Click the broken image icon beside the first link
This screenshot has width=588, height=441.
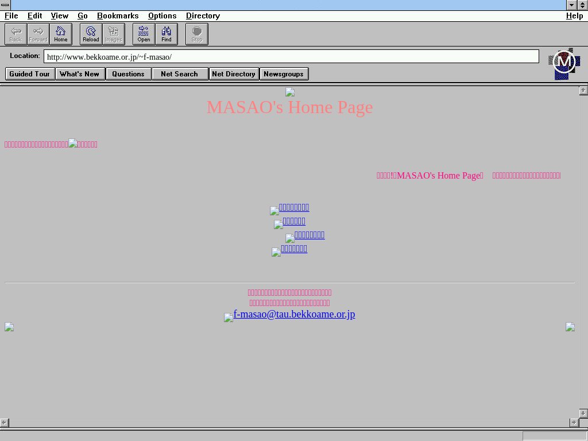274,210
